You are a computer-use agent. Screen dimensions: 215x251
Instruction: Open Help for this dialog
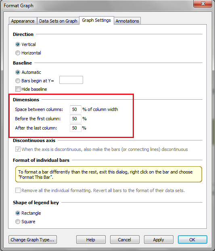coord(91,240)
